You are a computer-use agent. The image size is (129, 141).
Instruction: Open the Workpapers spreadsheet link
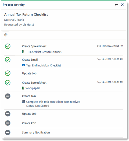pyautogui.click(x=33, y=88)
